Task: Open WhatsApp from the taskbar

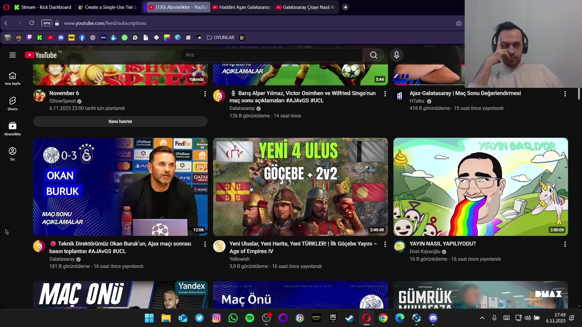Action: 233,318
